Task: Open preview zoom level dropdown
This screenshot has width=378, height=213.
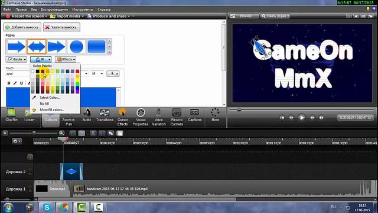Action: 275,16
